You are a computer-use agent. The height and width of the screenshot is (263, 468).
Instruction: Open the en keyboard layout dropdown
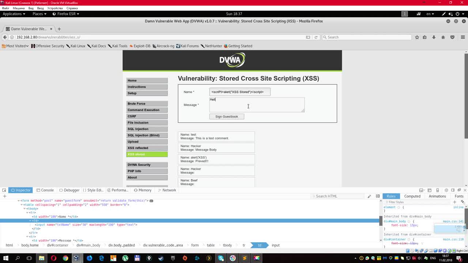pyautogui.click(x=430, y=14)
